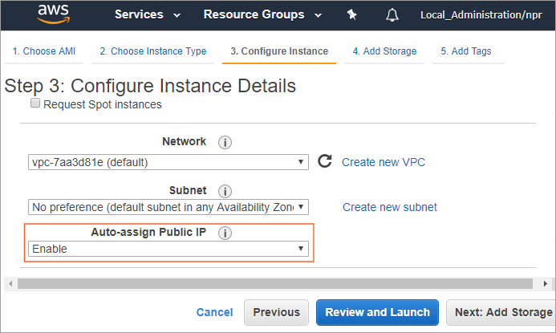
Task: Go to the 1. Choose AMI tab
Action: click(x=45, y=51)
